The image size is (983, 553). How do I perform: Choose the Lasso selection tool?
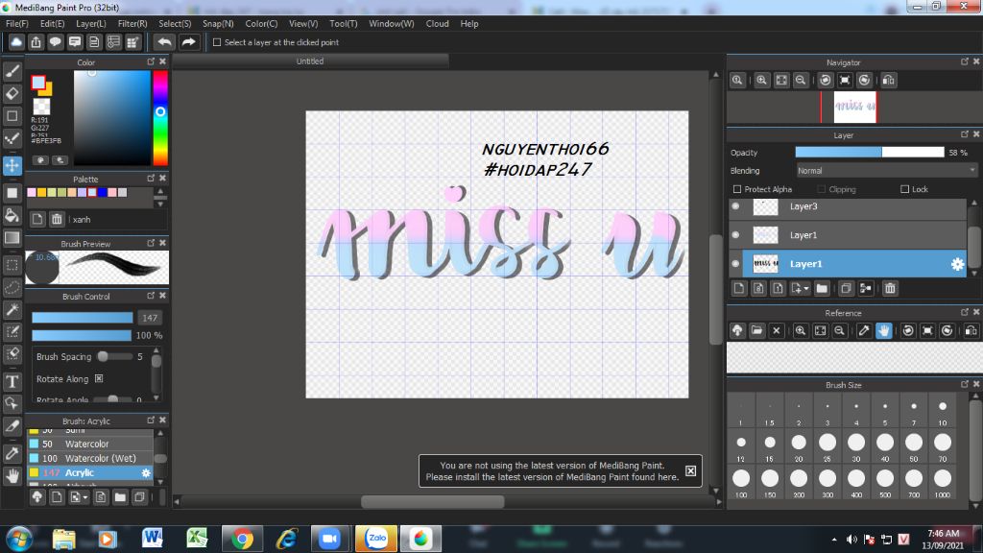pyautogui.click(x=12, y=287)
